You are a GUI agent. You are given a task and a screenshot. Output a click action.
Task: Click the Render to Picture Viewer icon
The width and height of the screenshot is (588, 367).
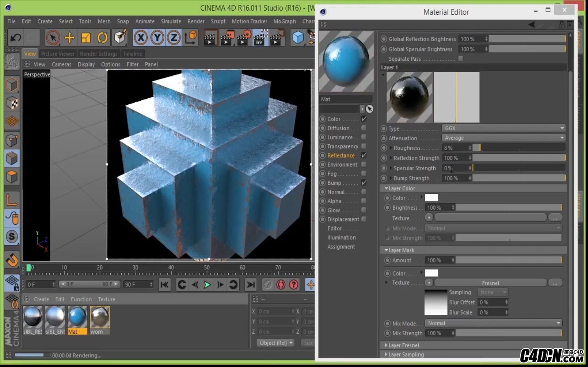[x=227, y=38]
